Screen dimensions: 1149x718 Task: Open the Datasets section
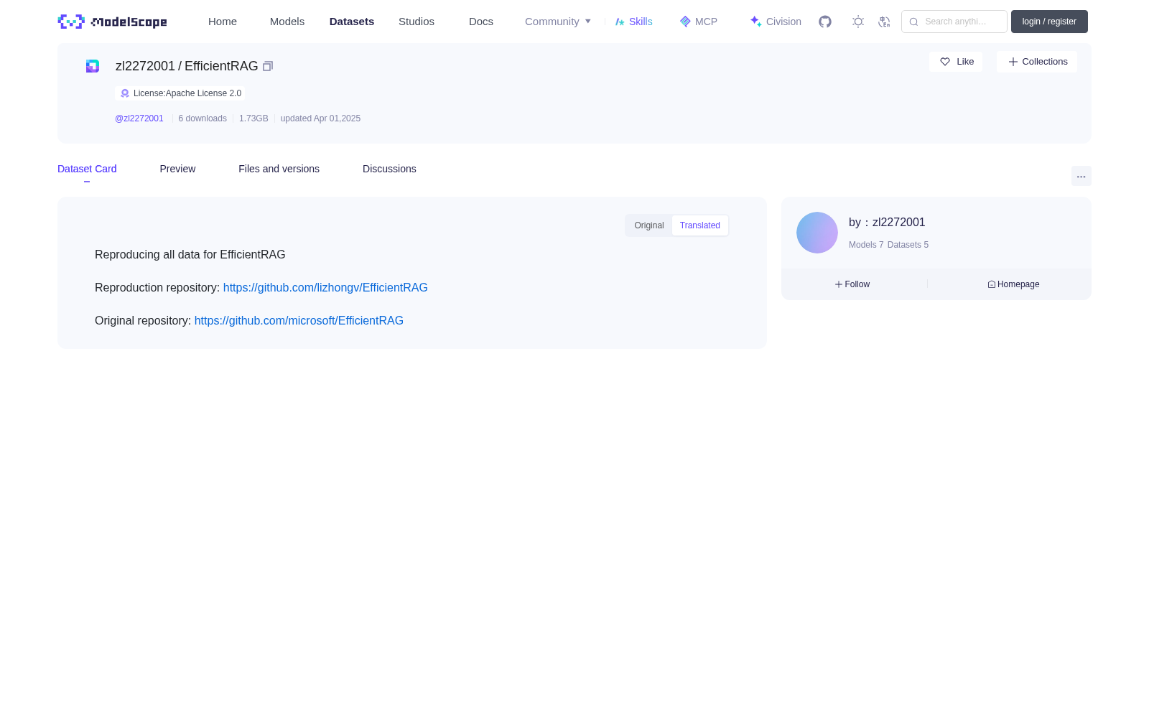pos(352,22)
